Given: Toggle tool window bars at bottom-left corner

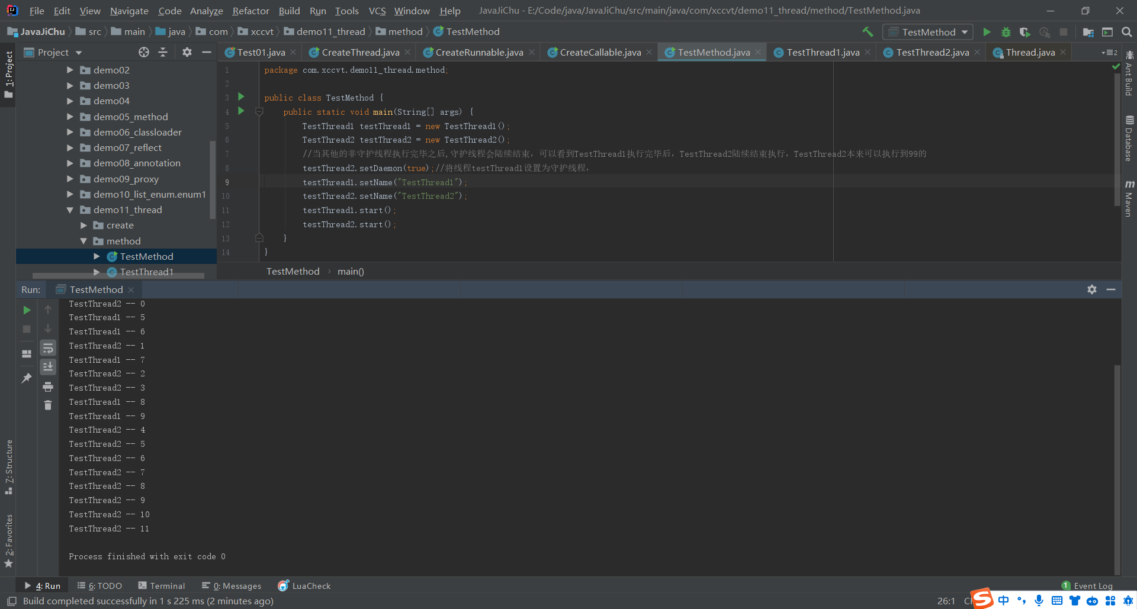Looking at the screenshot, I should tap(11, 601).
